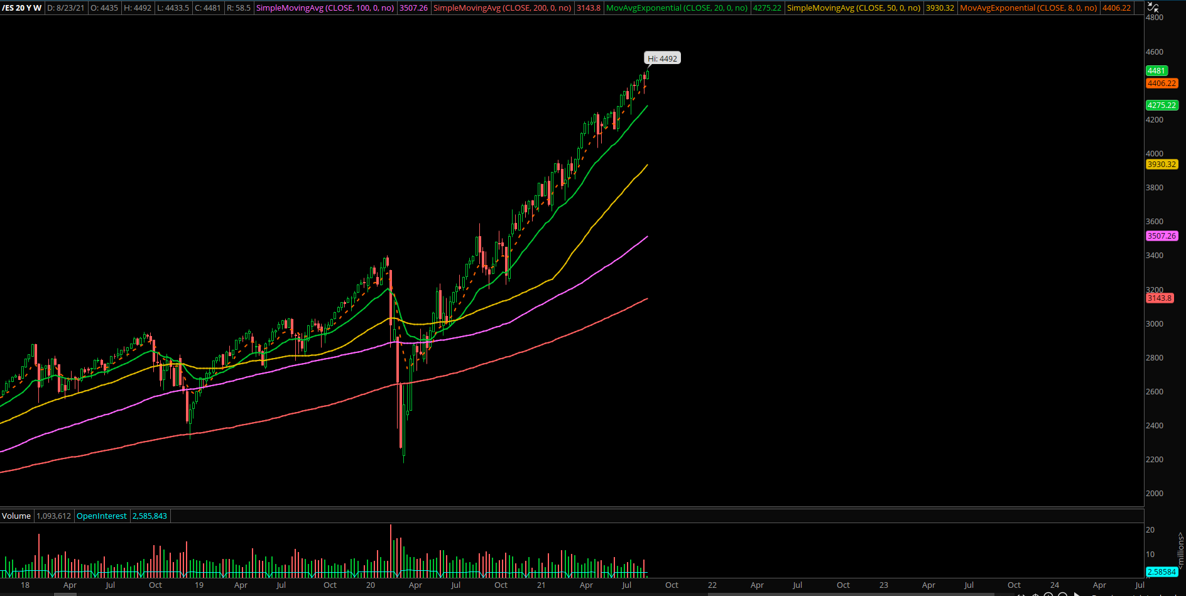Click the high price H: 4492 in header
The width and height of the screenshot is (1186, 596).
138,8
